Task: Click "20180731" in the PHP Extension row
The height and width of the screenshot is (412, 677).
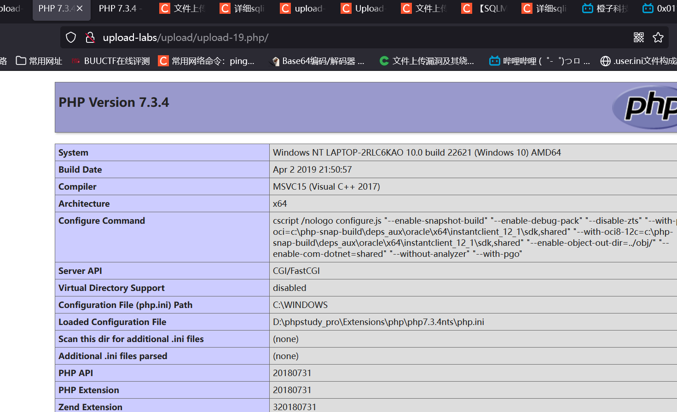Action: pyautogui.click(x=292, y=390)
